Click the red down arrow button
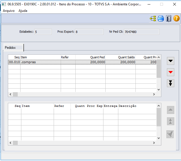Image resolution: width=181 pixels, height=161 pixels. tap(171, 72)
